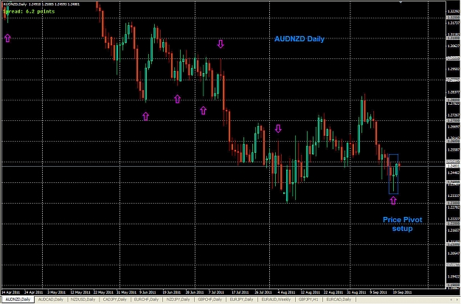Click the 1.20547 price scale label
461x304 pixels.
click(454, 253)
